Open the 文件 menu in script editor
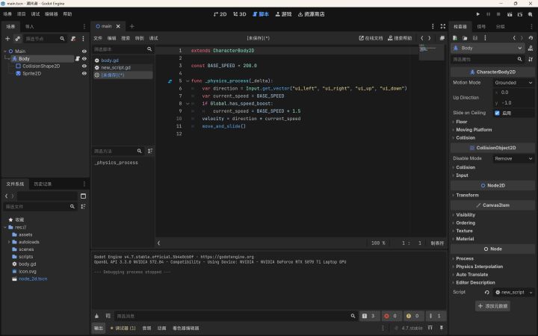Image resolution: width=538 pixels, height=336 pixels. [98, 38]
